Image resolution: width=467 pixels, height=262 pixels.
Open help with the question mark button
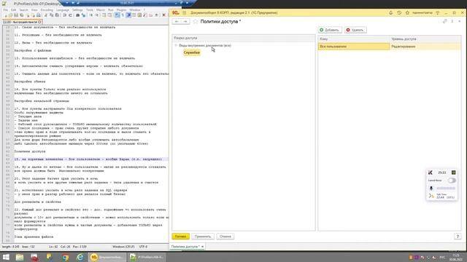458,237
